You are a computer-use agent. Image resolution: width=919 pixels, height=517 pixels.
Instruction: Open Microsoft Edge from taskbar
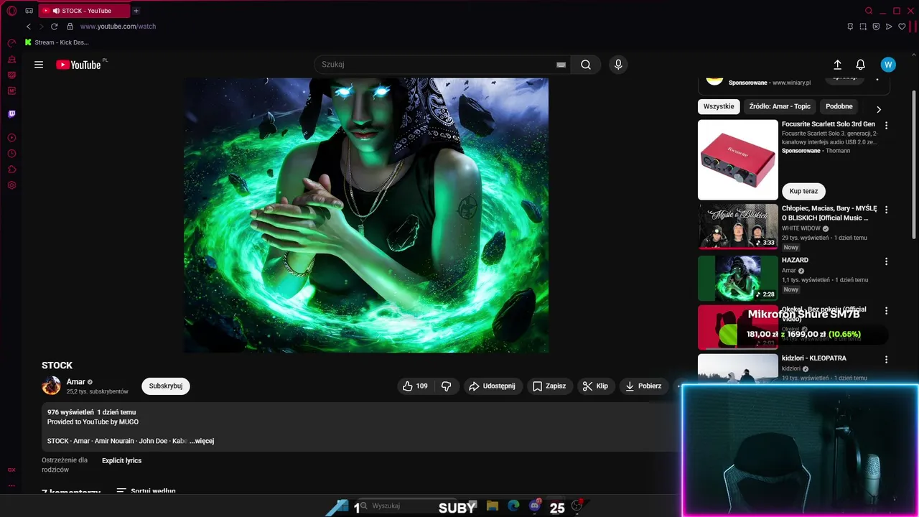513,506
